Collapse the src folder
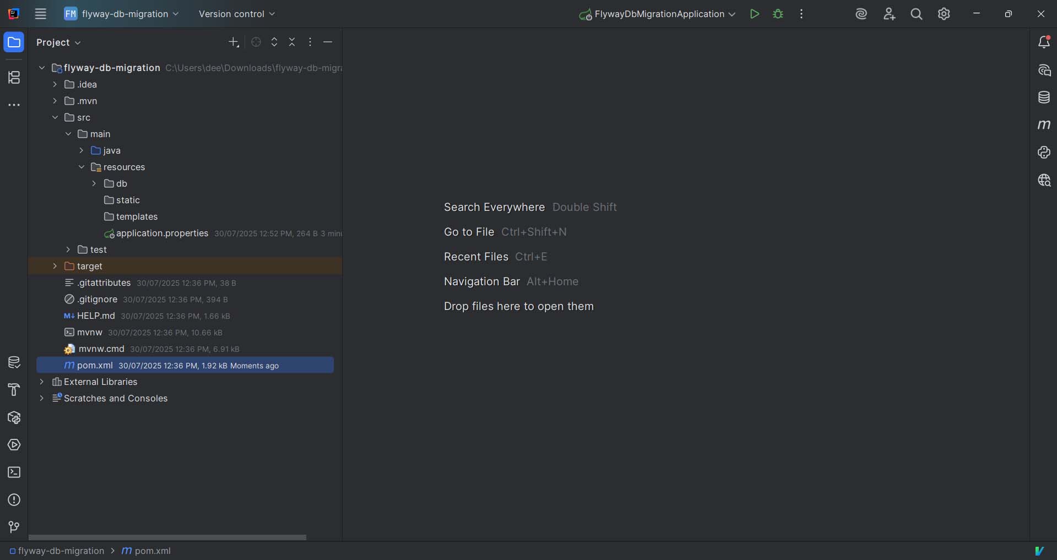 click(x=55, y=117)
